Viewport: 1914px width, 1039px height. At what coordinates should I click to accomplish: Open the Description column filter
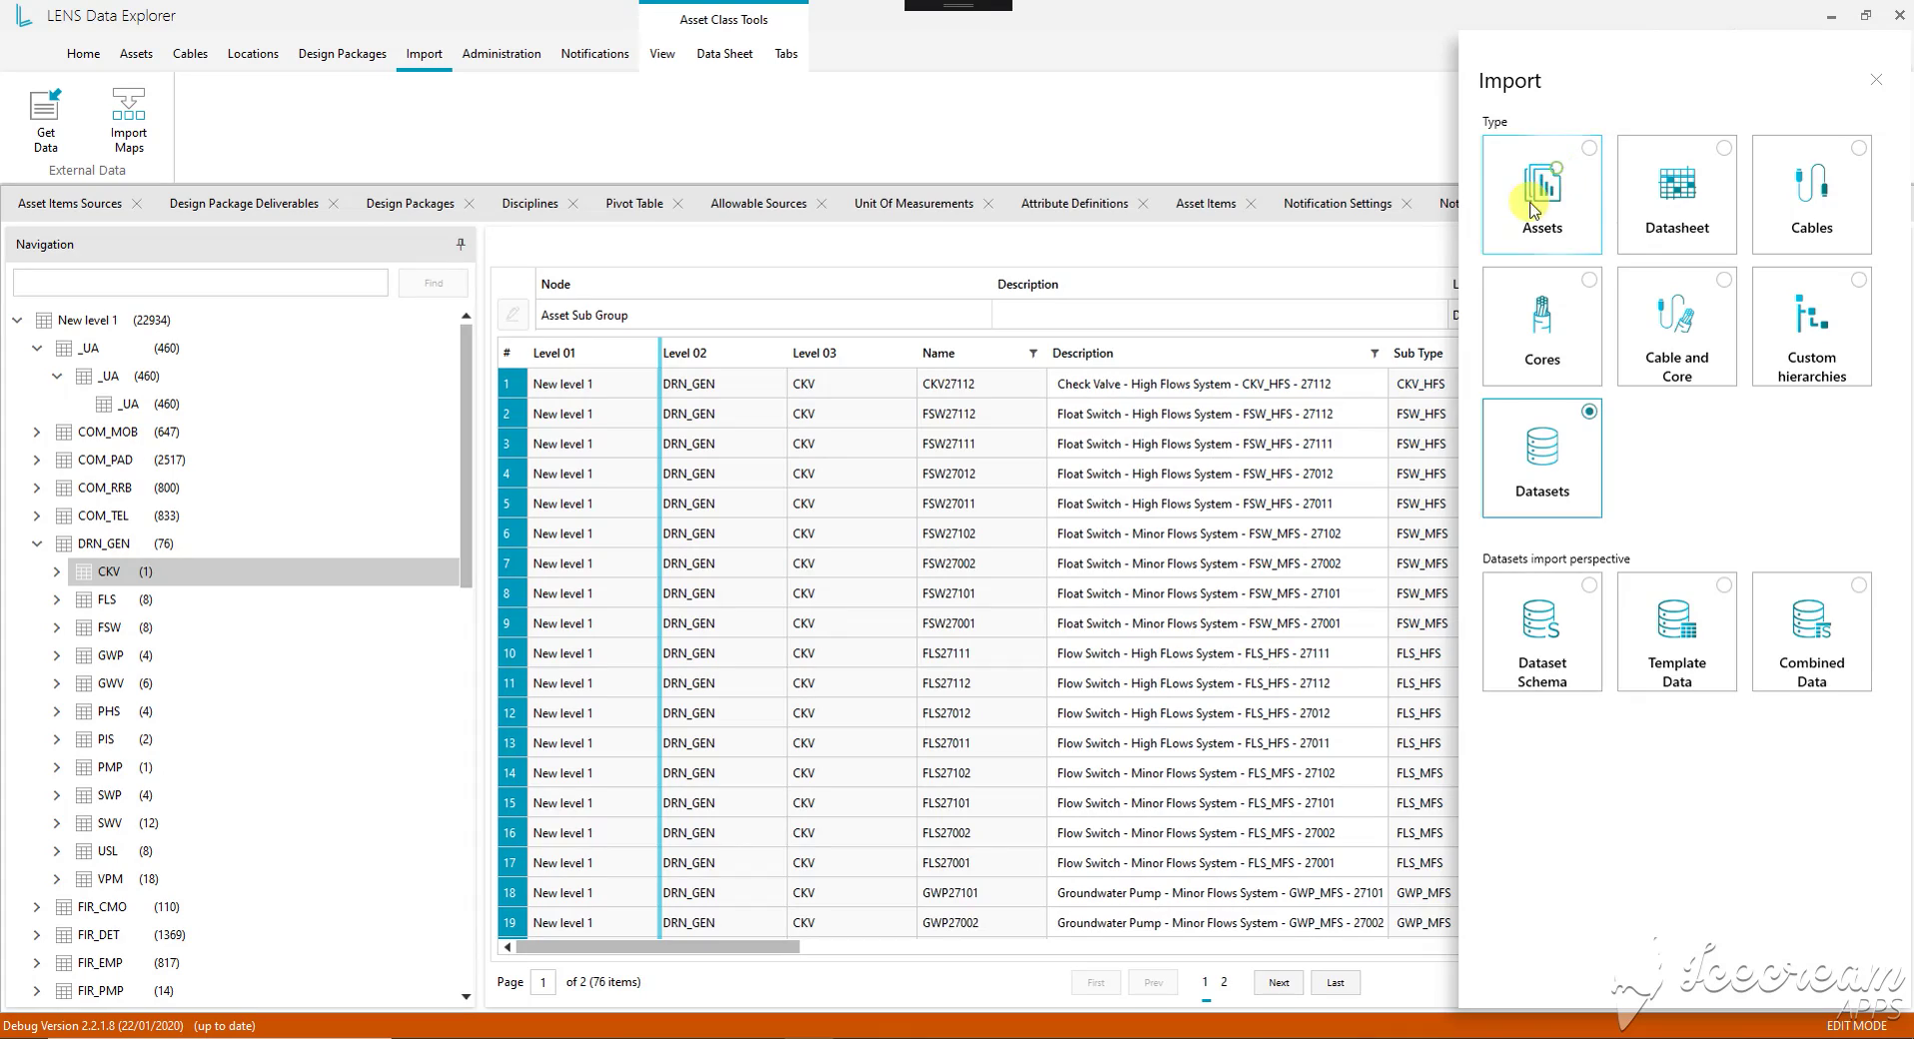coord(1375,354)
